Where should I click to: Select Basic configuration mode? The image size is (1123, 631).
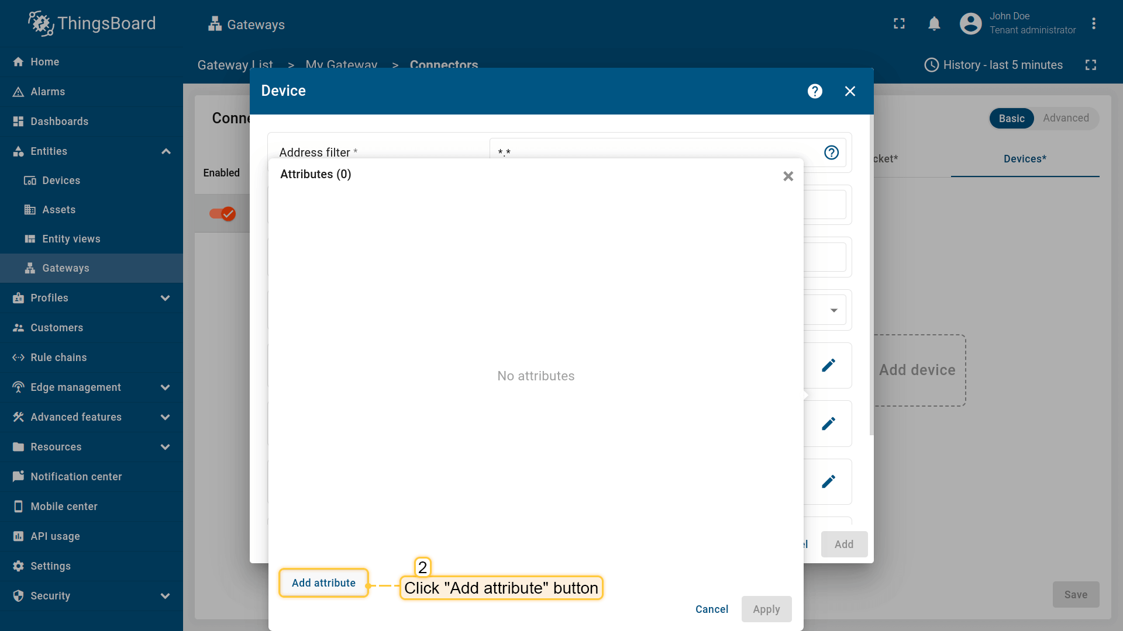pos(1011,119)
